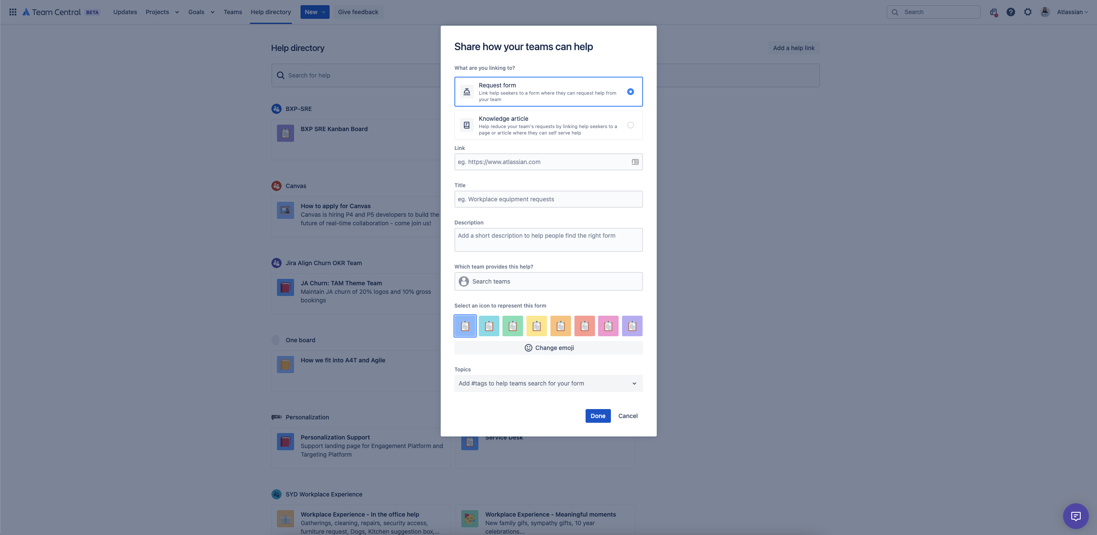Open the Projects dropdown
The width and height of the screenshot is (1097, 535).
click(162, 12)
